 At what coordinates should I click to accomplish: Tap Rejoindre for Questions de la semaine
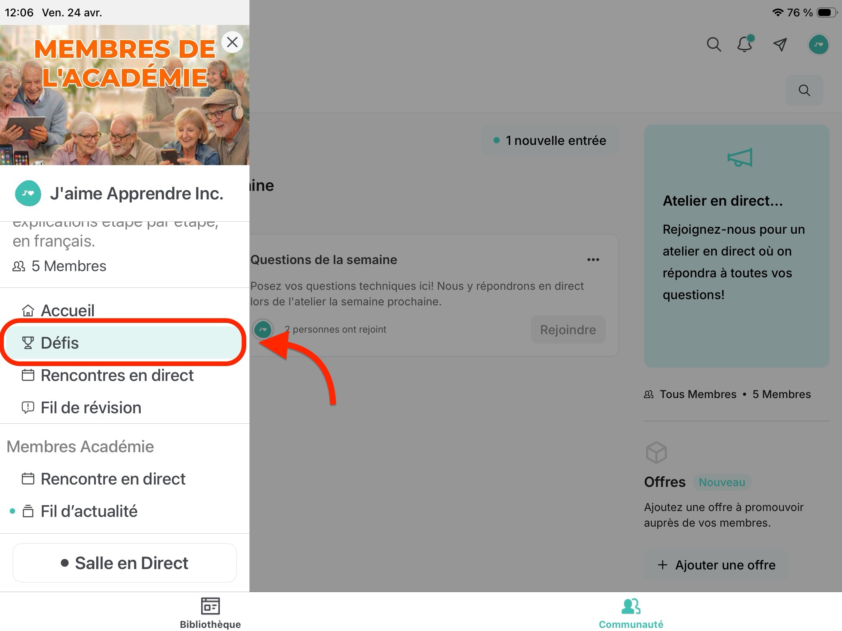(568, 330)
